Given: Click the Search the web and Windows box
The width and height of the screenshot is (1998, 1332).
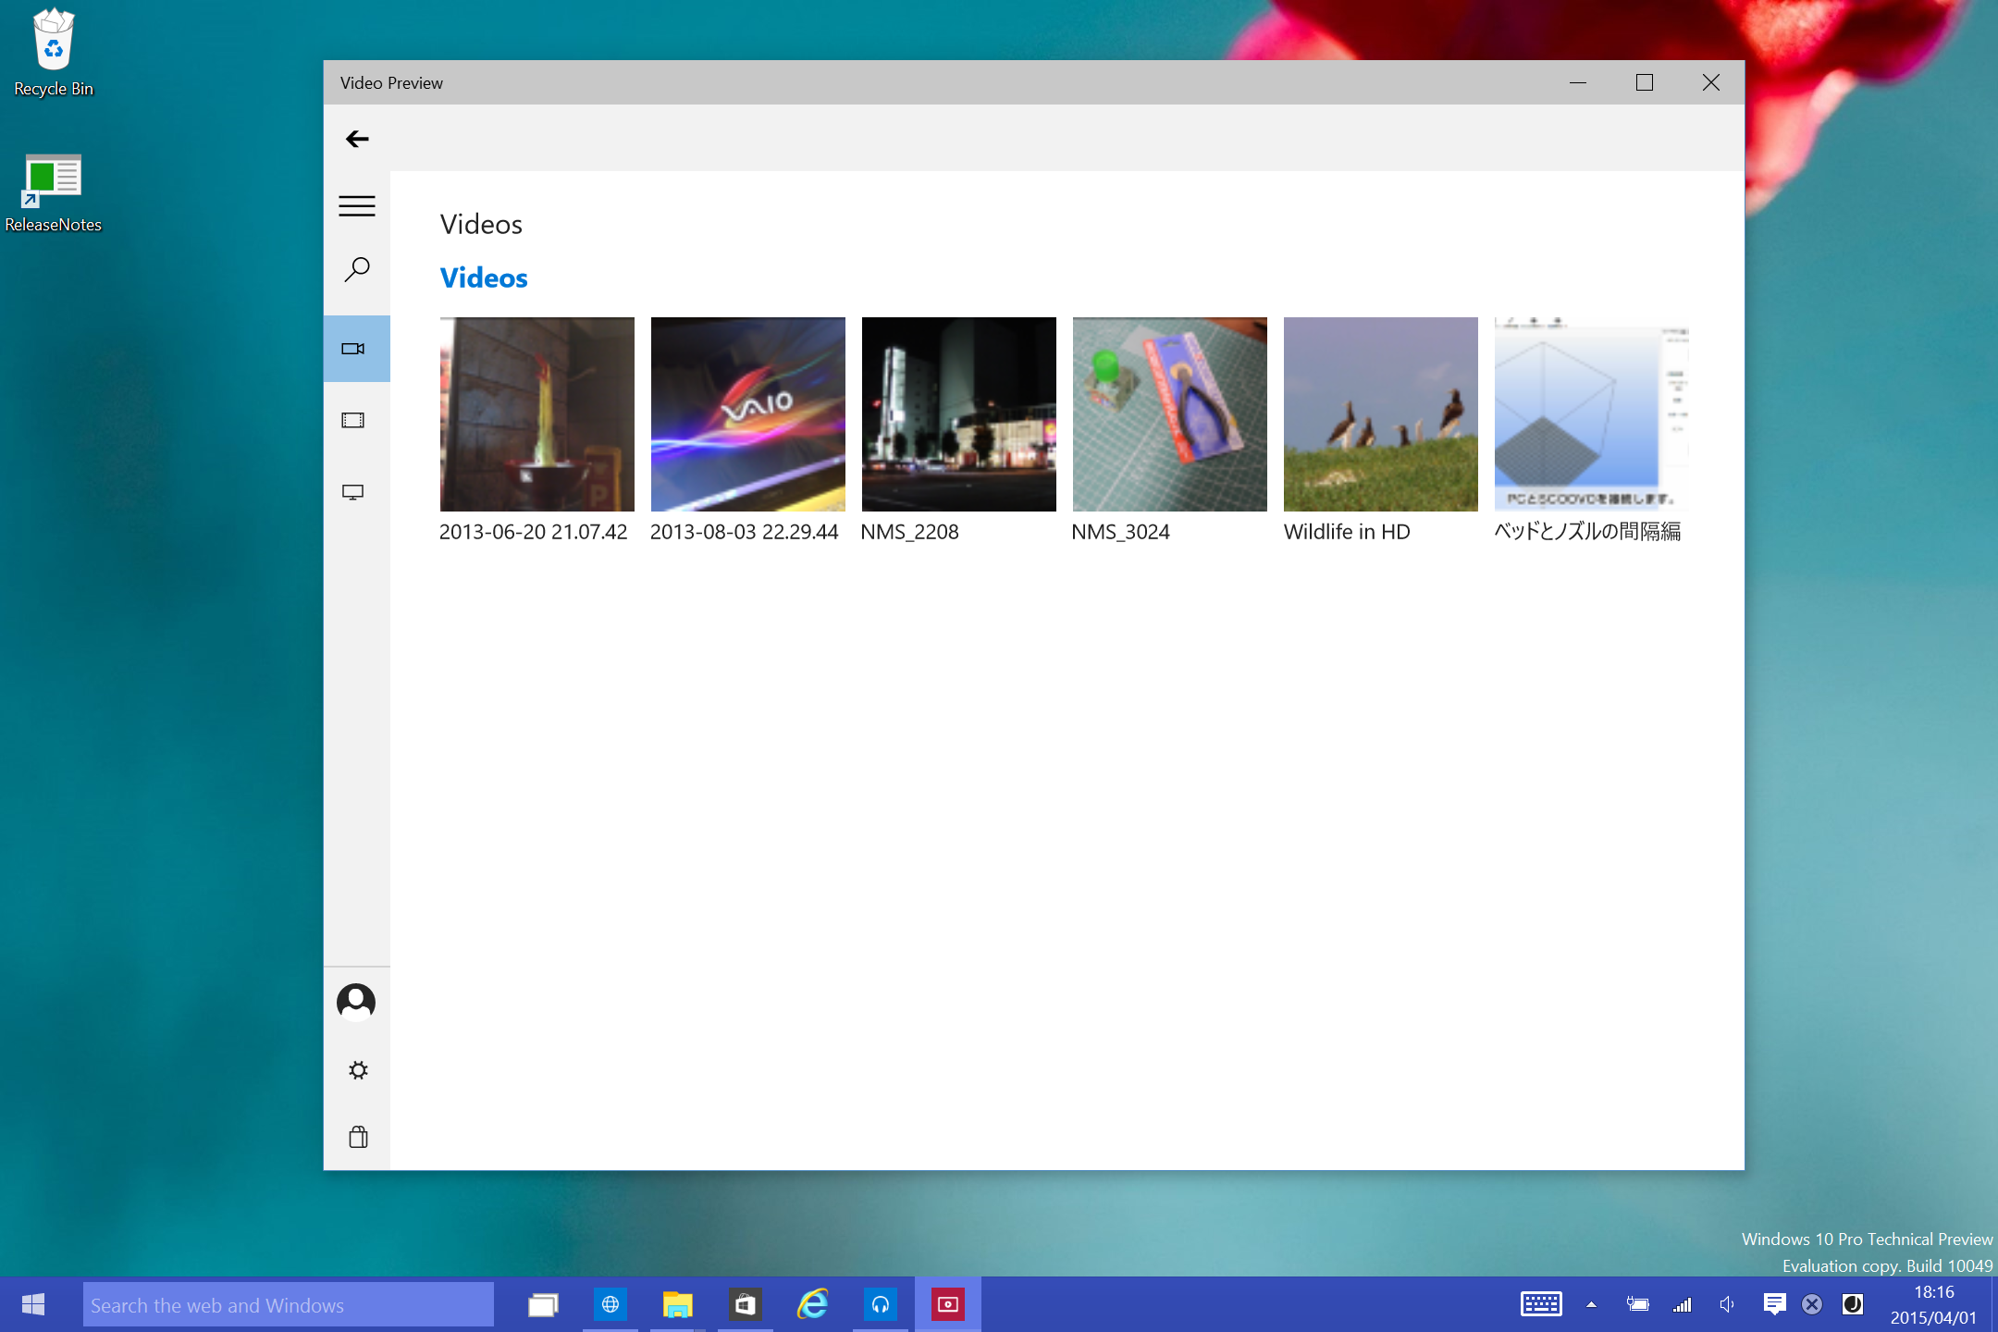Looking at the screenshot, I should tap(288, 1305).
